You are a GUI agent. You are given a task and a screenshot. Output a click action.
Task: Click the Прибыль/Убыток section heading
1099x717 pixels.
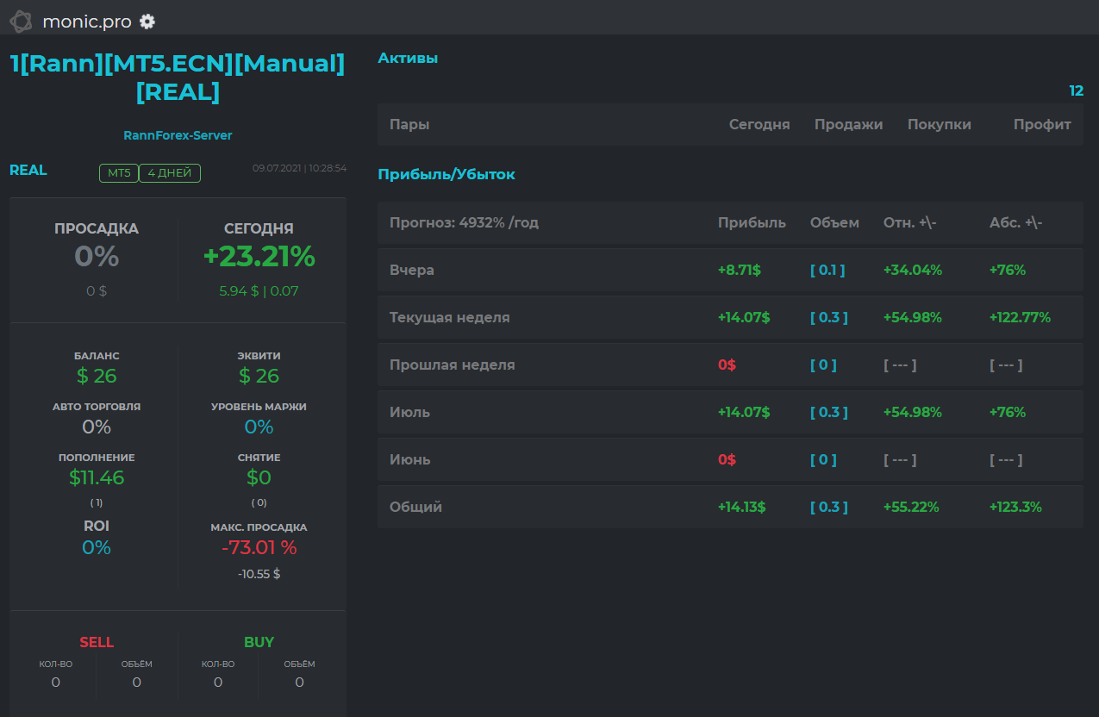(446, 174)
